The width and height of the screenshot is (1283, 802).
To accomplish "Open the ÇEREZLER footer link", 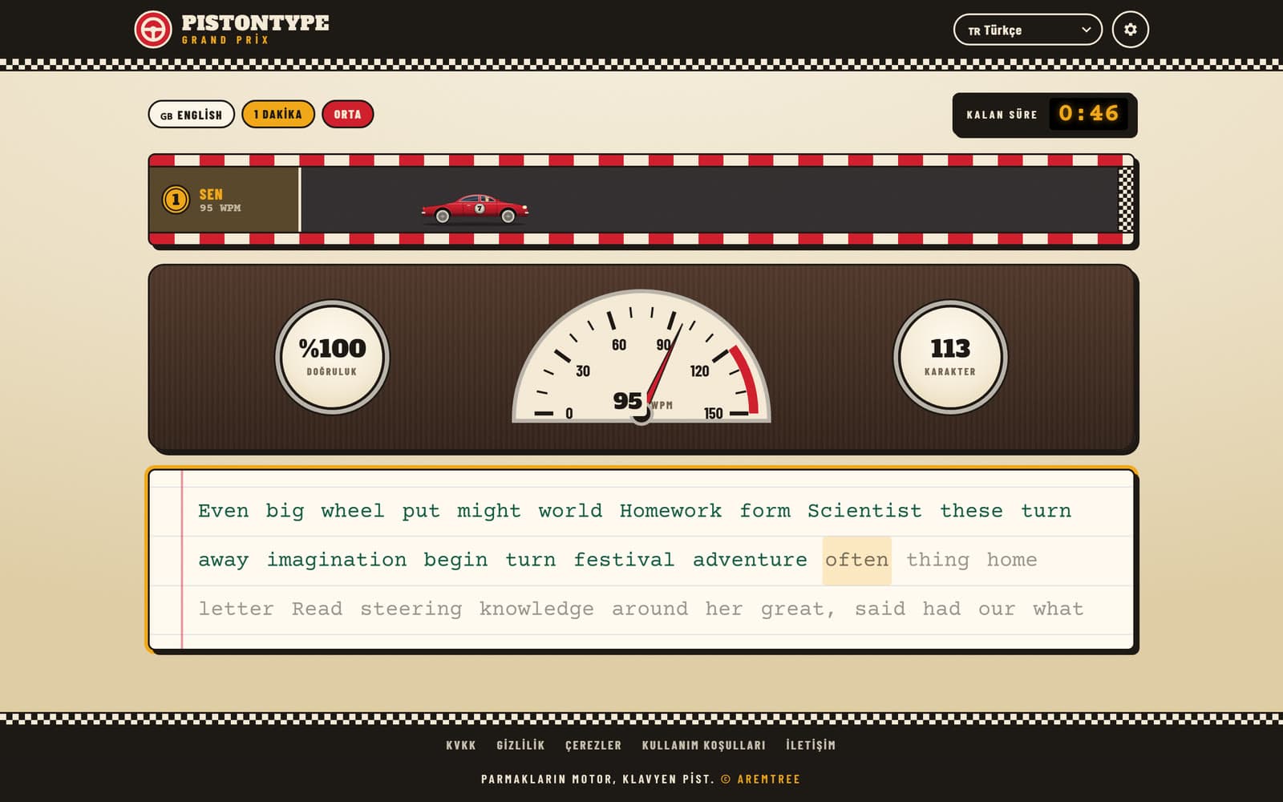I will (x=593, y=745).
